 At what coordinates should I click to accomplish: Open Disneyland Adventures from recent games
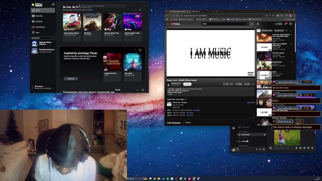(43, 51)
